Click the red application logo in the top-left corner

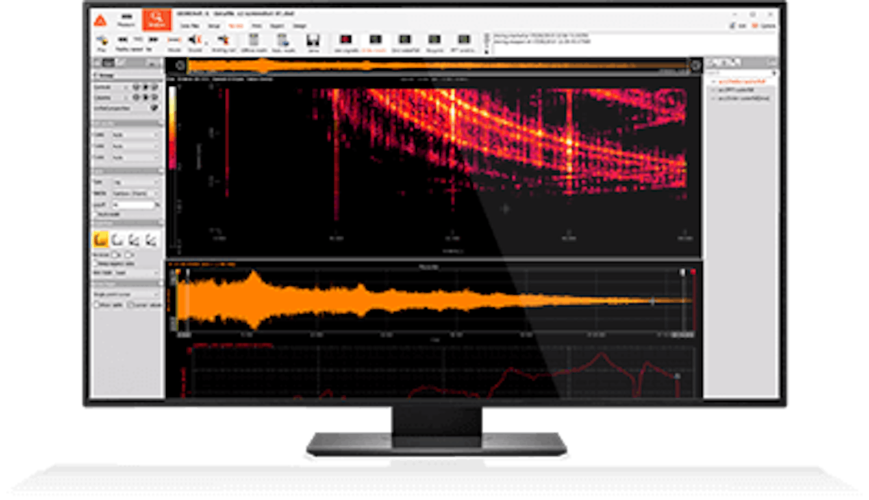pos(101,18)
